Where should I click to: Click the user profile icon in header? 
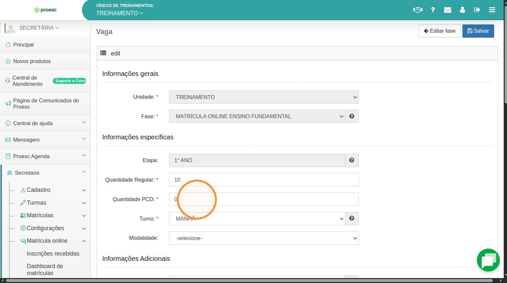click(x=462, y=10)
